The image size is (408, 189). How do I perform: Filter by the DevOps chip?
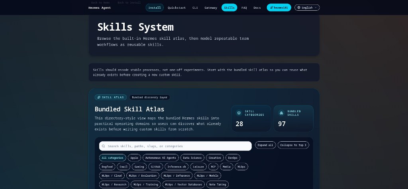[x=233, y=158]
